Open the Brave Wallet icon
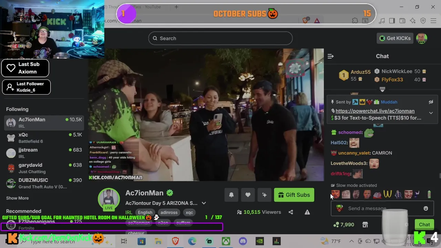441x248 pixels. tap(402, 21)
